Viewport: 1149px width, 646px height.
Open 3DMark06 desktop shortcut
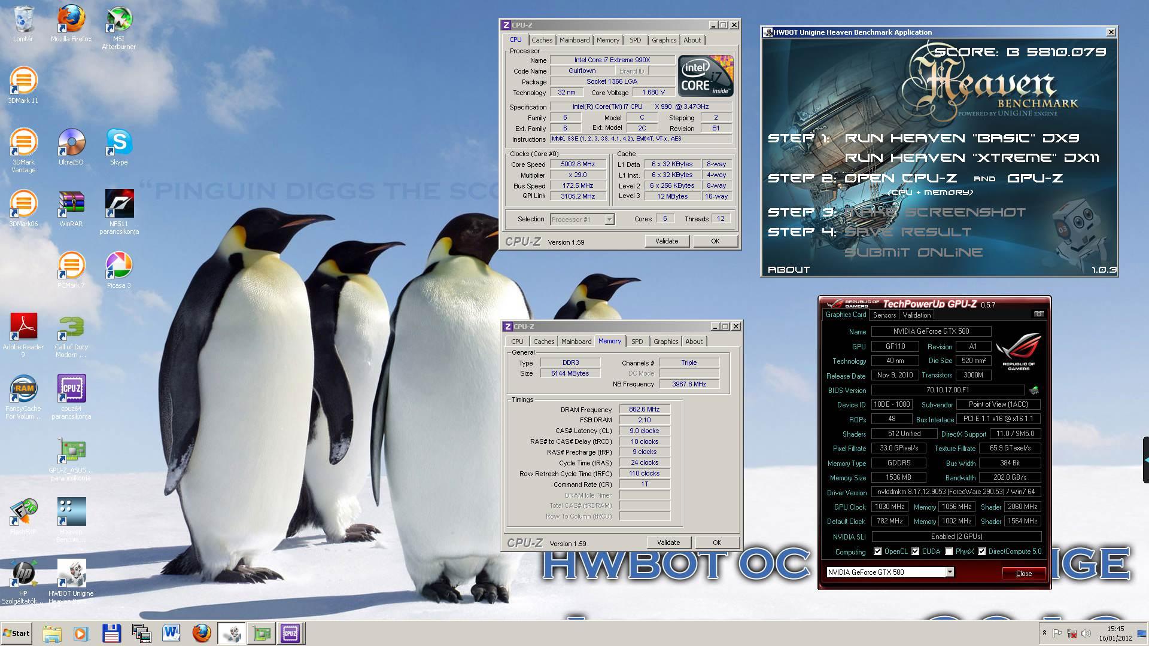tap(23, 209)
